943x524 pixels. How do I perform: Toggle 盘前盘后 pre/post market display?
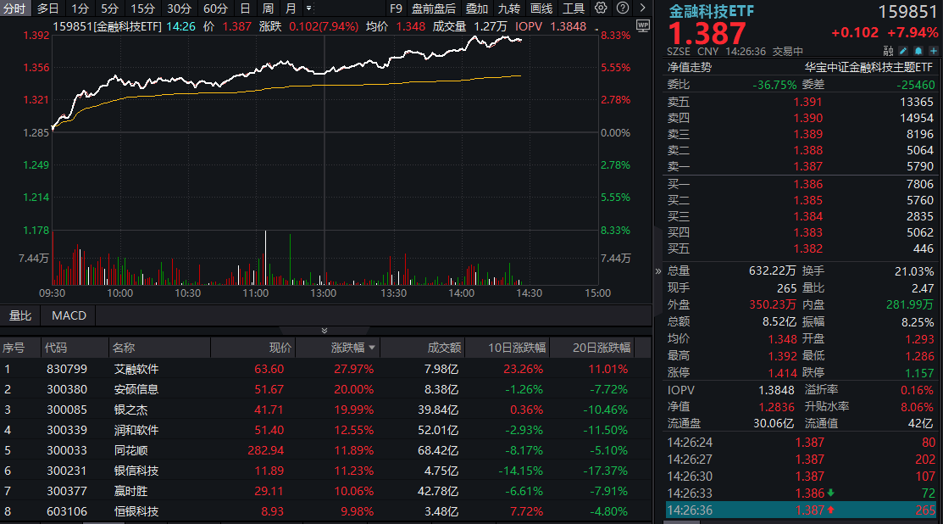[433, 8]
